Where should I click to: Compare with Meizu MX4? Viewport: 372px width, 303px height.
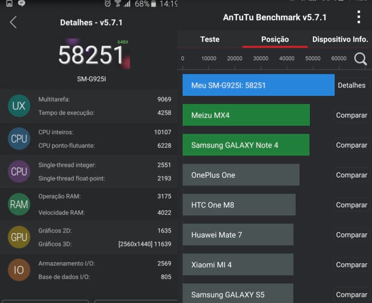click(351, 115)
